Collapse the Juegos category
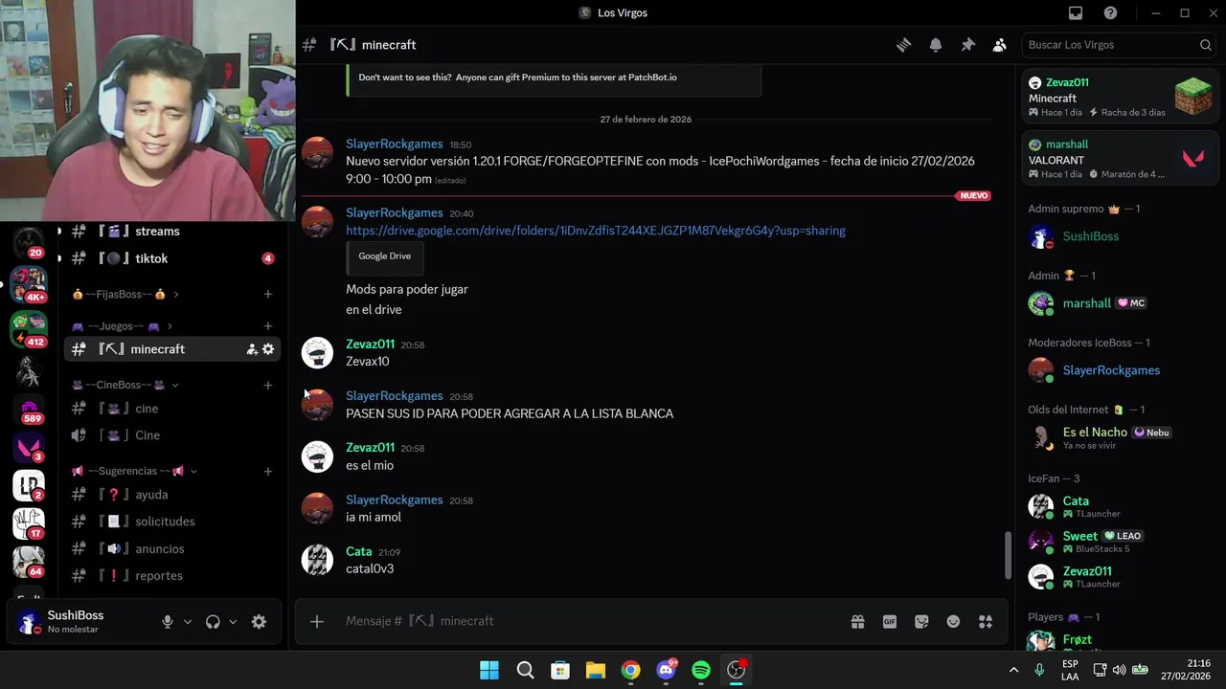 tap(122, 326)
